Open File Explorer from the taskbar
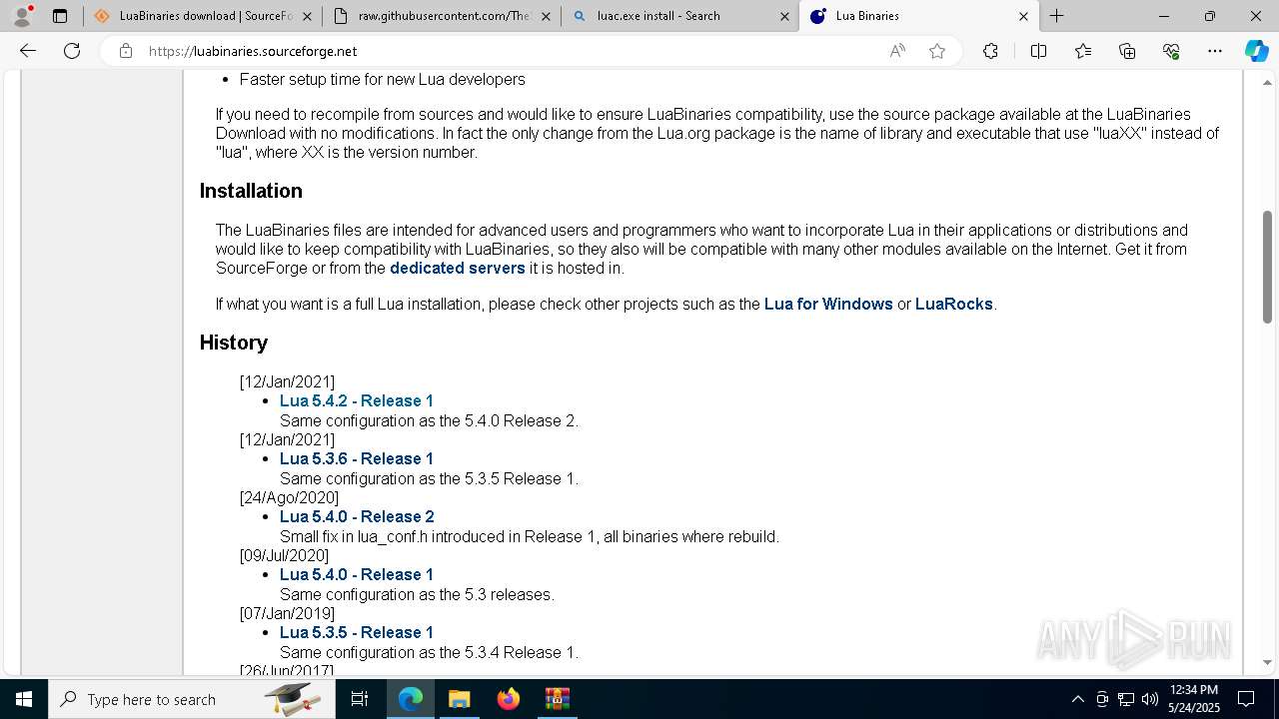 (459, 699)
